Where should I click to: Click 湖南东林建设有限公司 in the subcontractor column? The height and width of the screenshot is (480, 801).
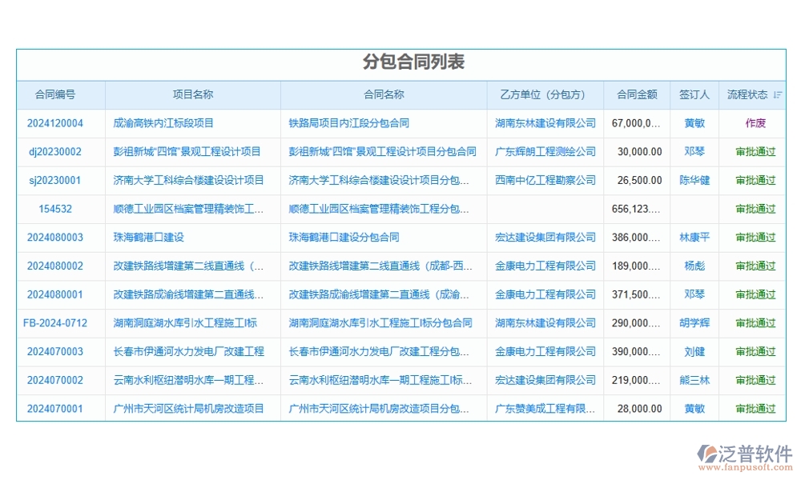(x=545, y=123)
